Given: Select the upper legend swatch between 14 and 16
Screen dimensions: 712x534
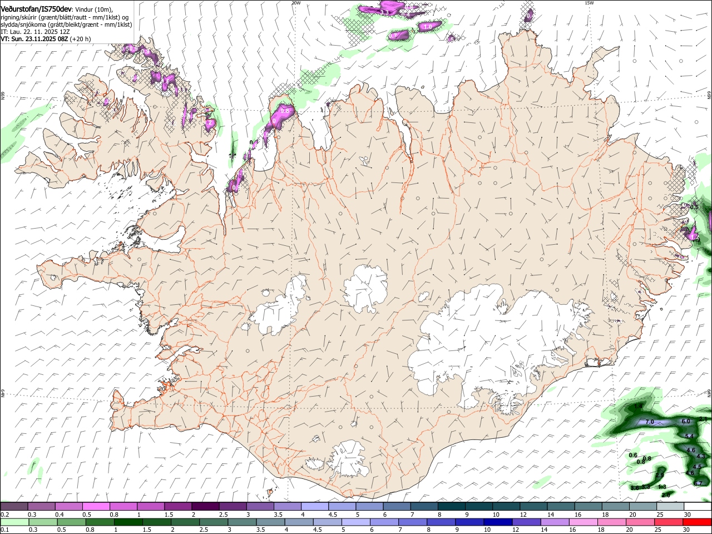Looking at the screenshot, I should (561, 507).
